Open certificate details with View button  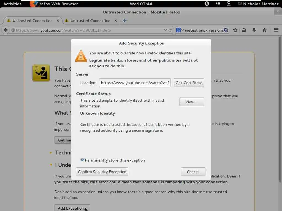pyautogui.click(x=192, y=102)
